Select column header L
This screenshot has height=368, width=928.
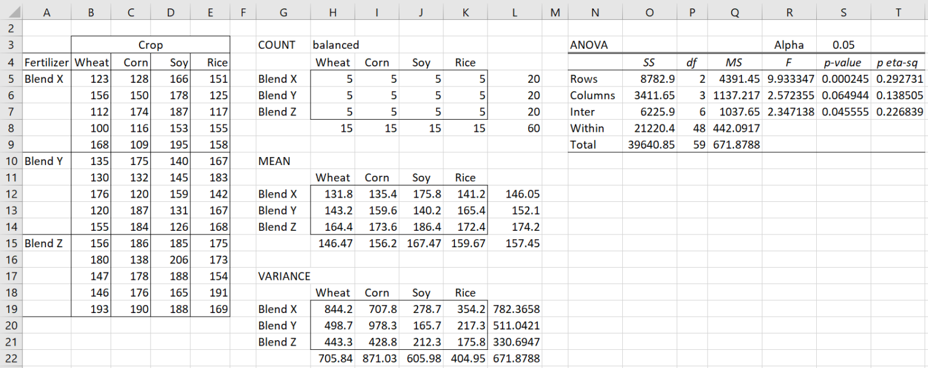(x=514, y=11)
